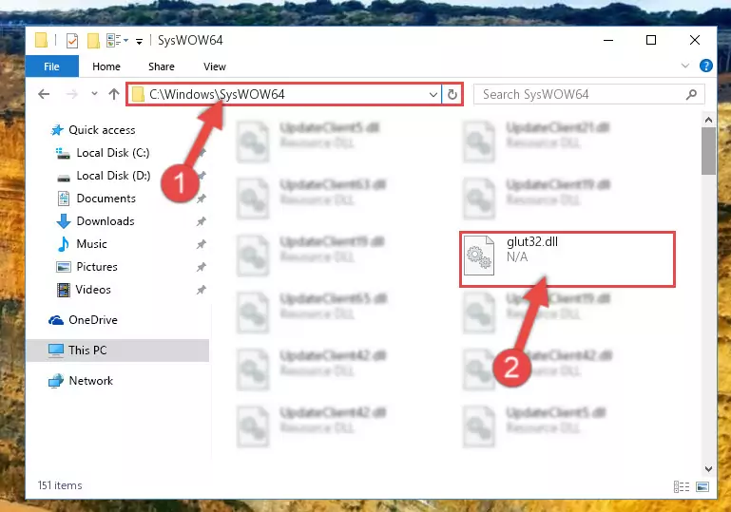
Task: Click the OneDrive cloud icon
Action: click(56, 320)
